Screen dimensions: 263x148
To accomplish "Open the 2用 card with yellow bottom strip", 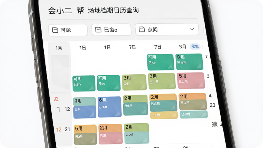I will (164, 106).
